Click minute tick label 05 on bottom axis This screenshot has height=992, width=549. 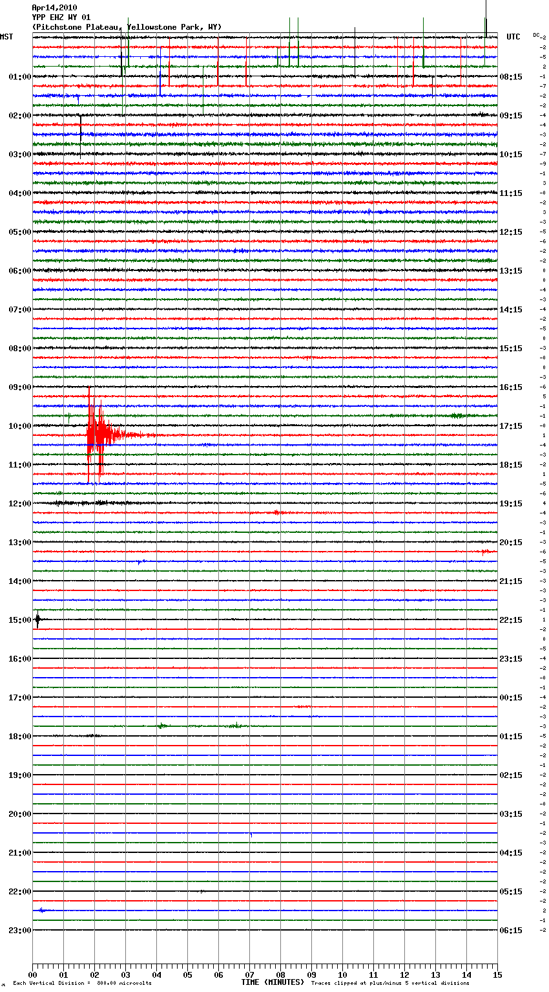pyautogui.click(x=187, y=975)
